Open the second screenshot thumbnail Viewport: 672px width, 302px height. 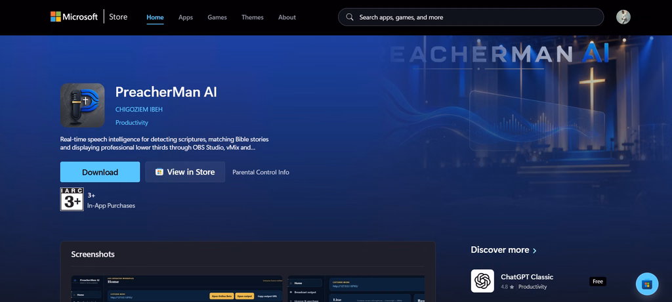point(356,289)
